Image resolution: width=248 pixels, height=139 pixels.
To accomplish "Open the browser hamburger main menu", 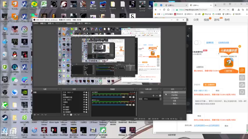I will [x=247, y=10].
